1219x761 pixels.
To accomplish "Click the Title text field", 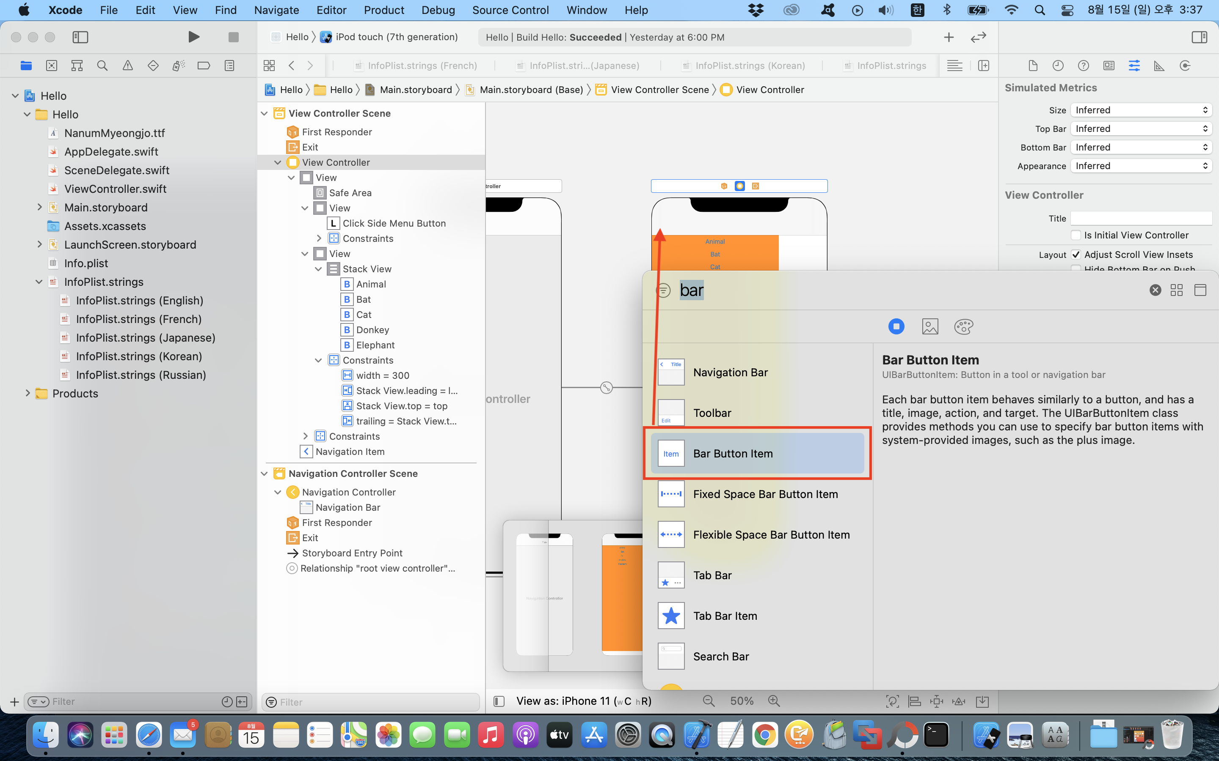I will click(x=1141, y=219).
